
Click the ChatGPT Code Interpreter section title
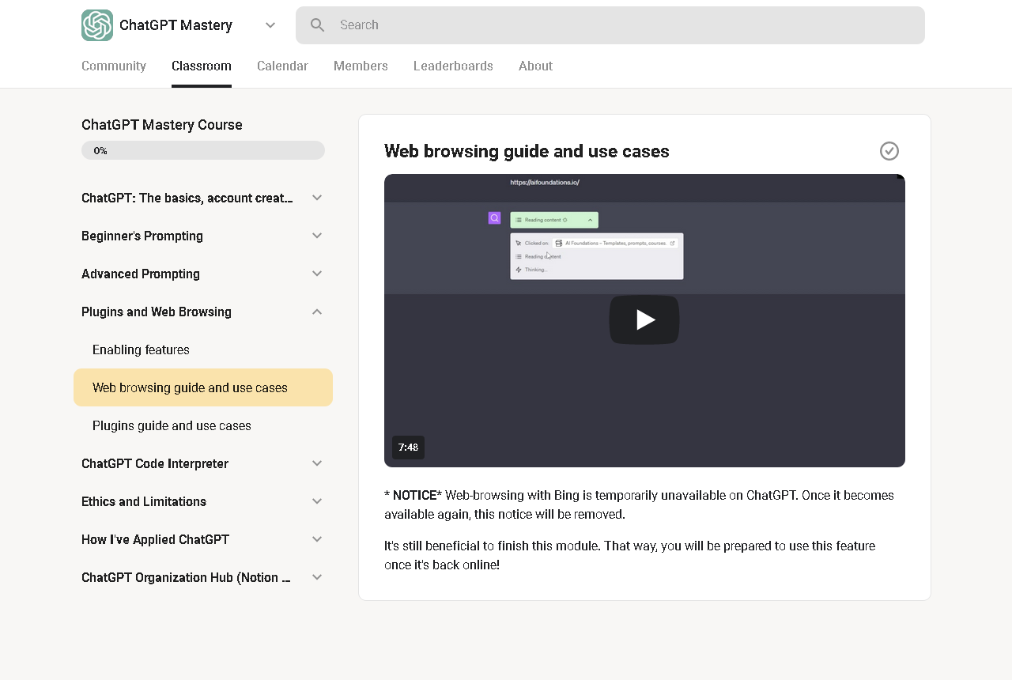point(155,463)
